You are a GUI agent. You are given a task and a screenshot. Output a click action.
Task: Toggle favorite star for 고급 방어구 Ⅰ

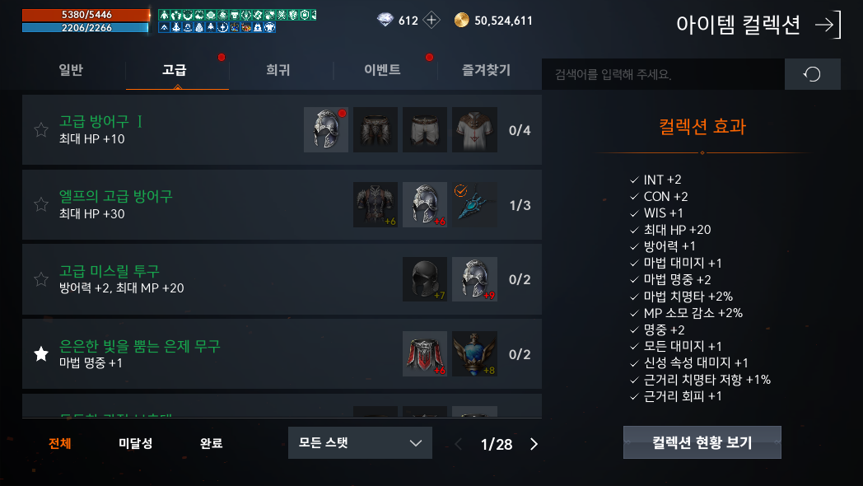41,130
